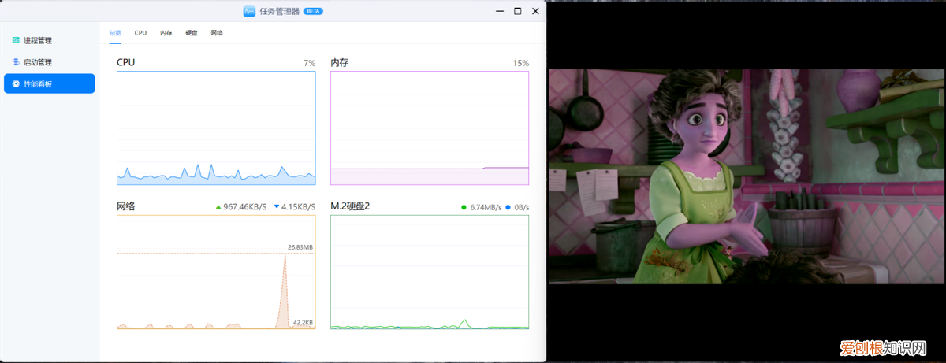Viewport: 946px width, 363px height.
Task: Click the 进程管理 icon in the sidebar
Action: (16, 40)
